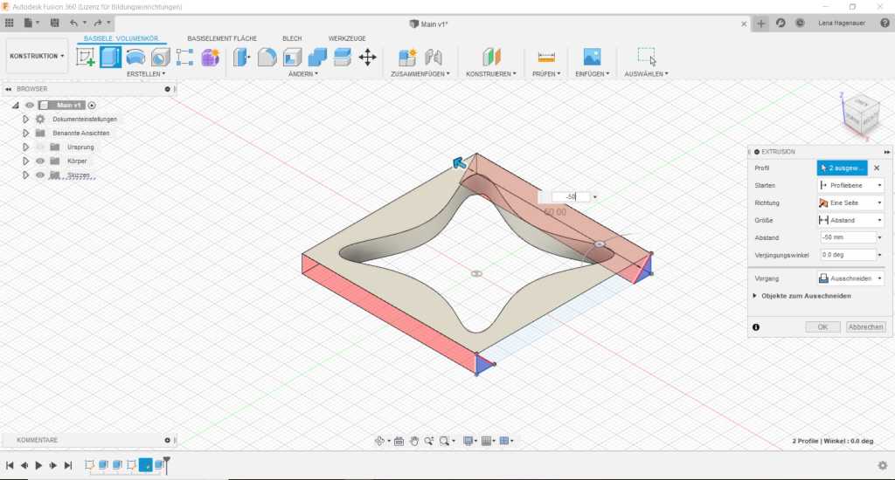This screenshot has height=480, width=895.
Task: Select the Hole tool icon
Action: tap(161, 57)
